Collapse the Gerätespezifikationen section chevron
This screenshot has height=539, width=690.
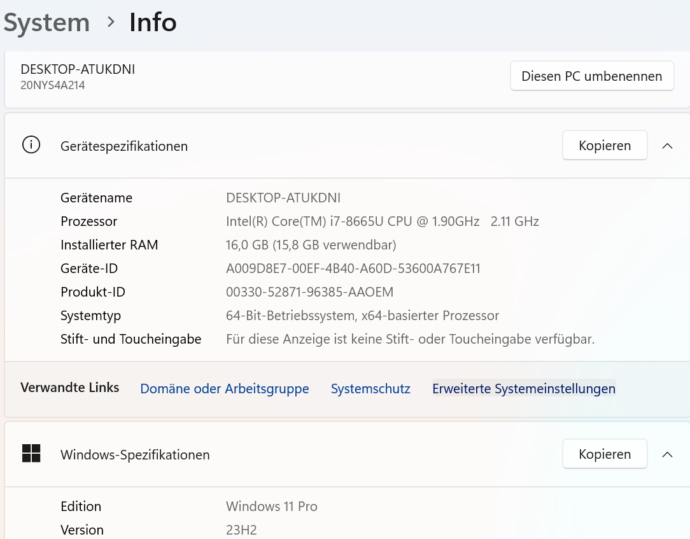[x=667, y=146]
